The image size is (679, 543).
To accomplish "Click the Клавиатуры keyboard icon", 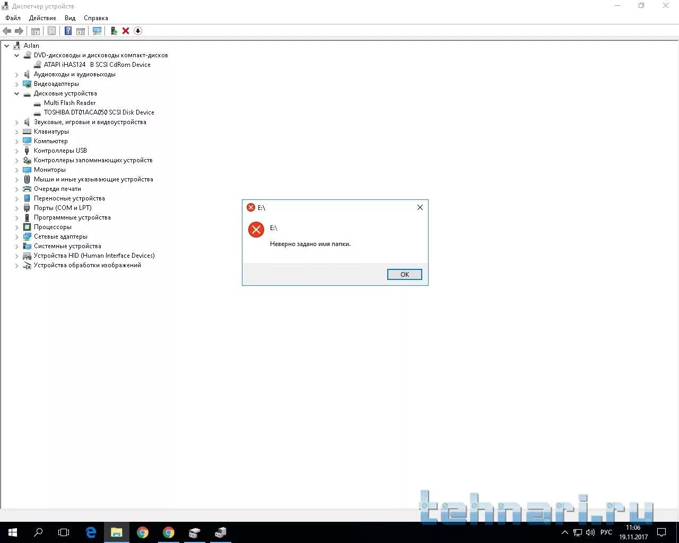I will point(27,132).
